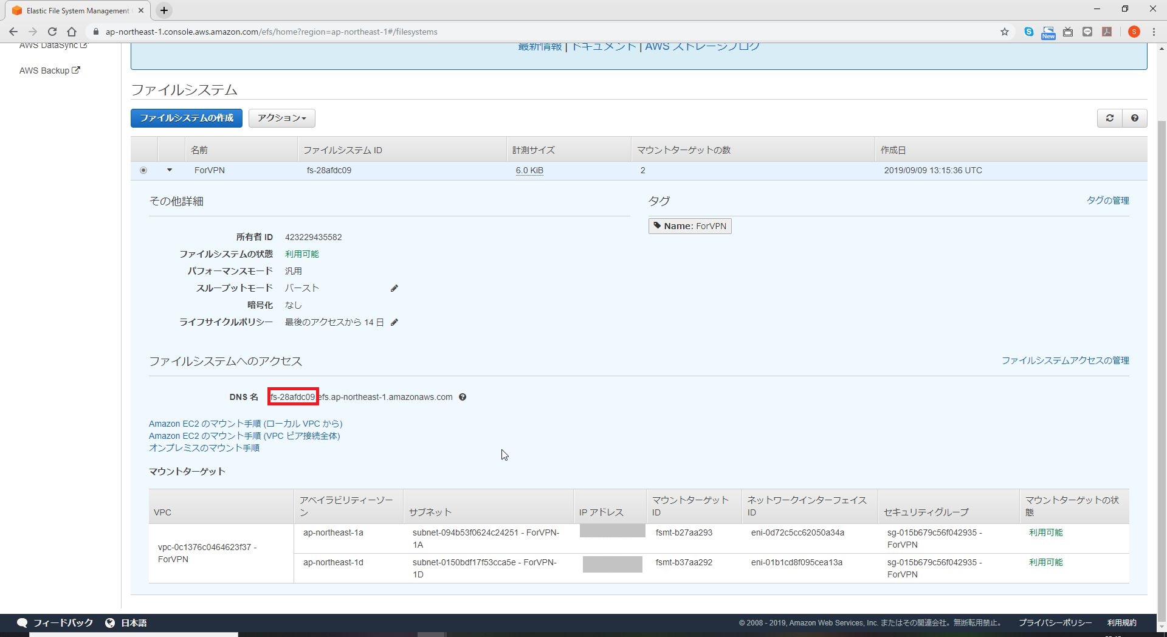Click the creation date 2019/09/09 13:15:36 UTC
The height and width of the screenshot is (637, 1167).
933,170
